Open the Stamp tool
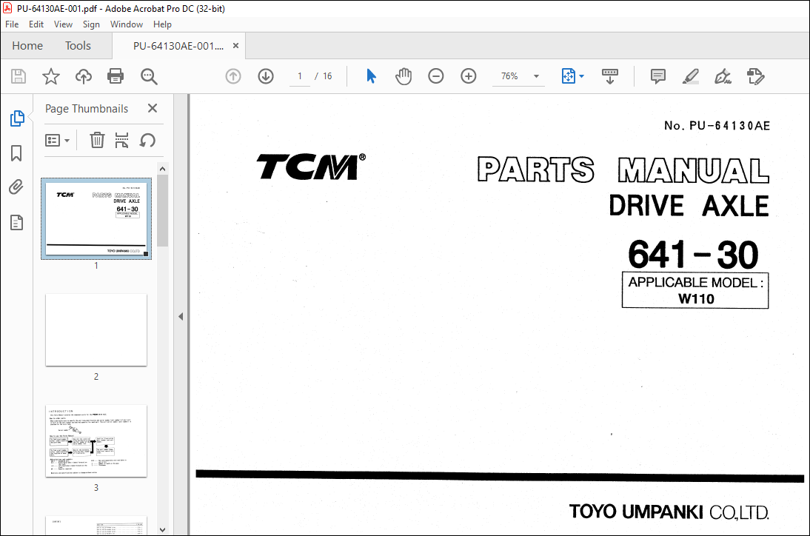 pyautogui.click(x=755, y=76)
